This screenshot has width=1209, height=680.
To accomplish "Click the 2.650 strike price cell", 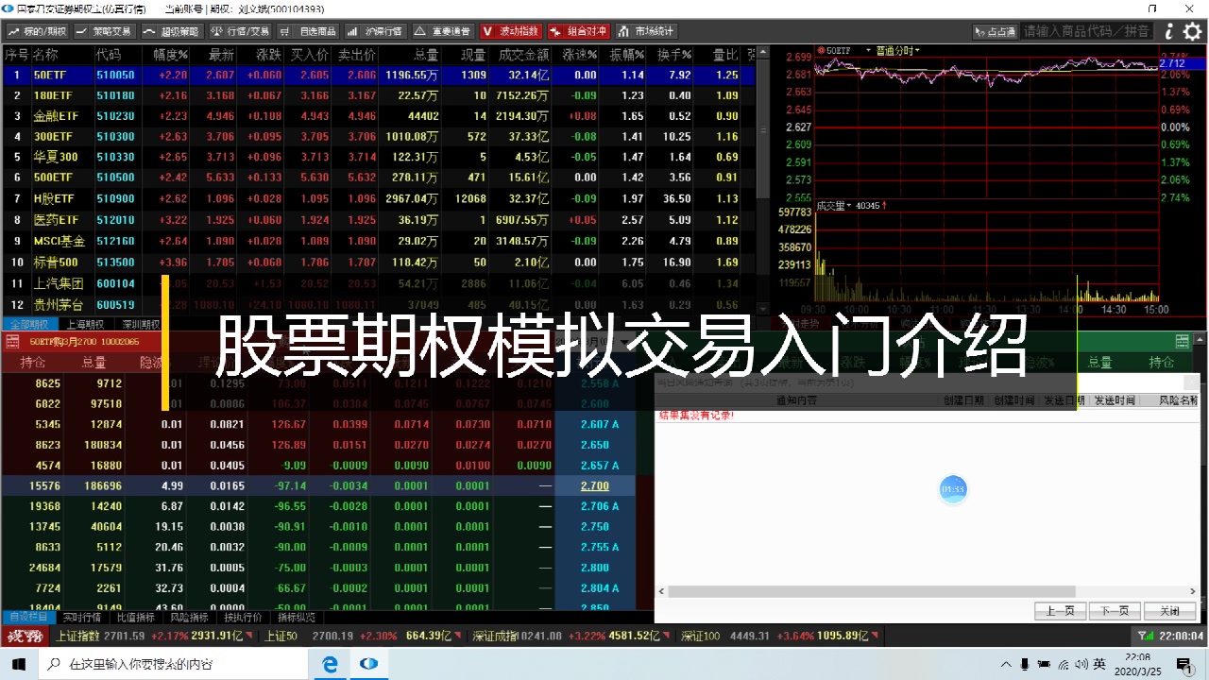I will click(x=595, y=445).
